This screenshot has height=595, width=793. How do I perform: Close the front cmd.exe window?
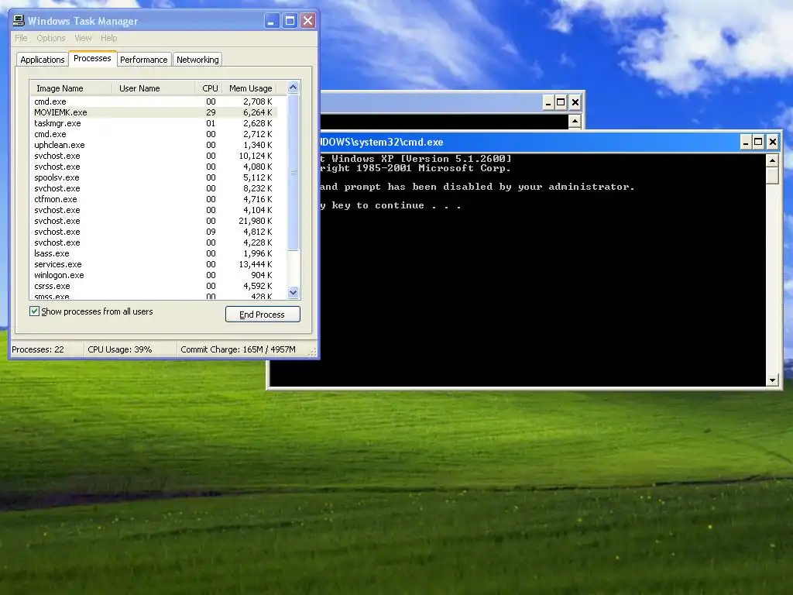tap(772, 143)
